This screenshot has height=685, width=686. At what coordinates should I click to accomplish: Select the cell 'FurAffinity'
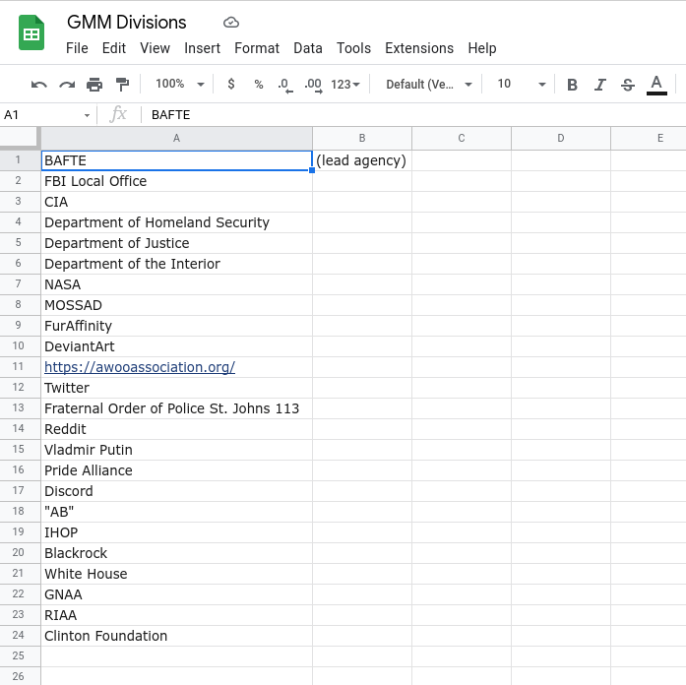pyautogui.click(x=176, y=326)
